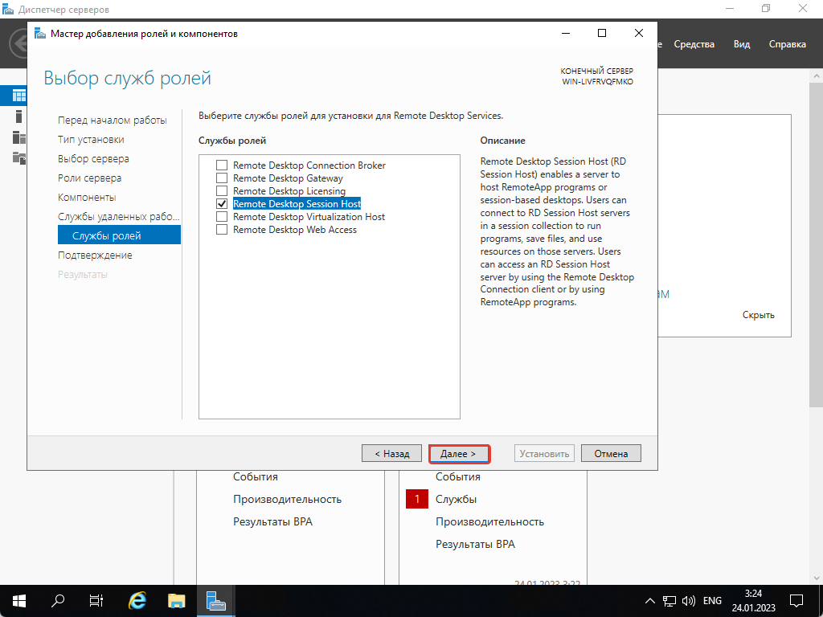This screenshot has width=823, height=617.
Task: Tick the Remote Desktop Licensing checkbox
Action: click(x=222, y=191)
